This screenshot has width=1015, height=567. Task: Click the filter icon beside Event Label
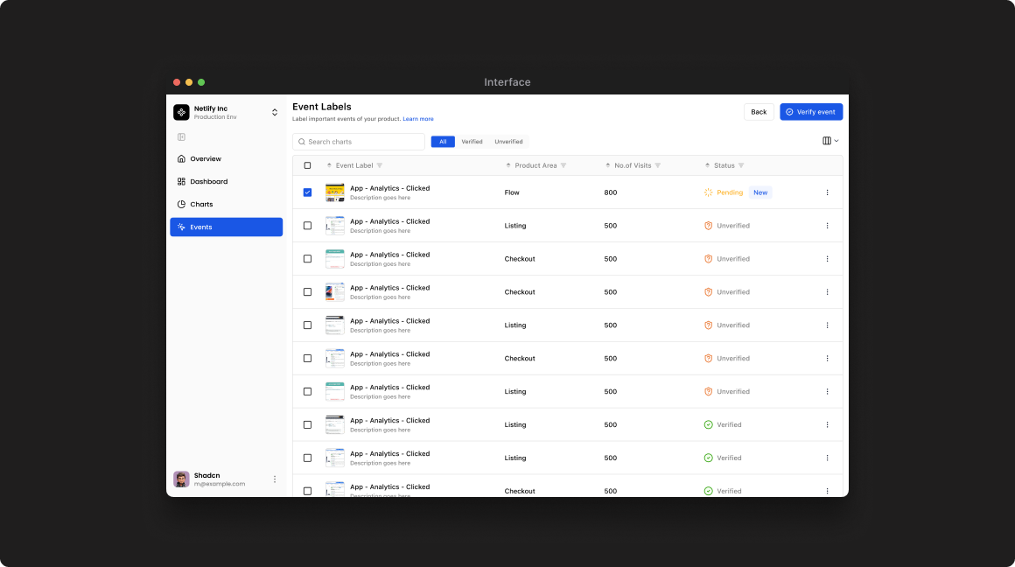[380, 165]
